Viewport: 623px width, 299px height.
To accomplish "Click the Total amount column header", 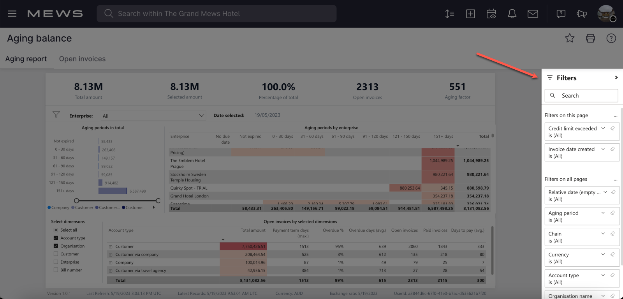I will 253,230.
